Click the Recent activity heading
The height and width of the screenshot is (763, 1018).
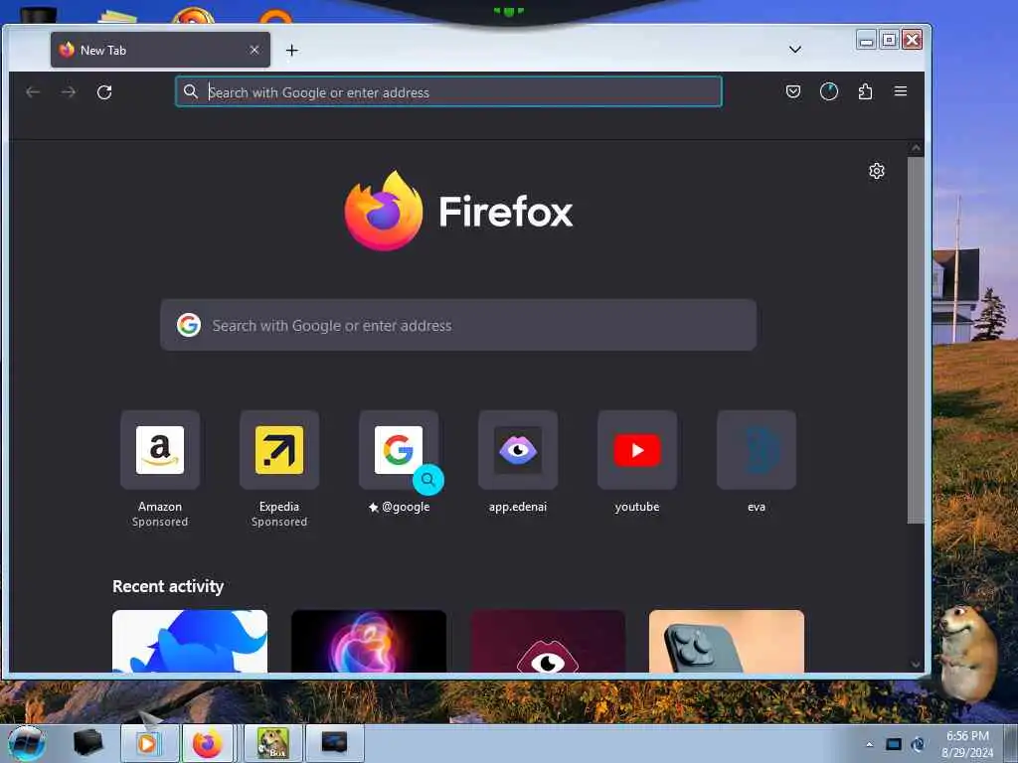pos(168,586)
